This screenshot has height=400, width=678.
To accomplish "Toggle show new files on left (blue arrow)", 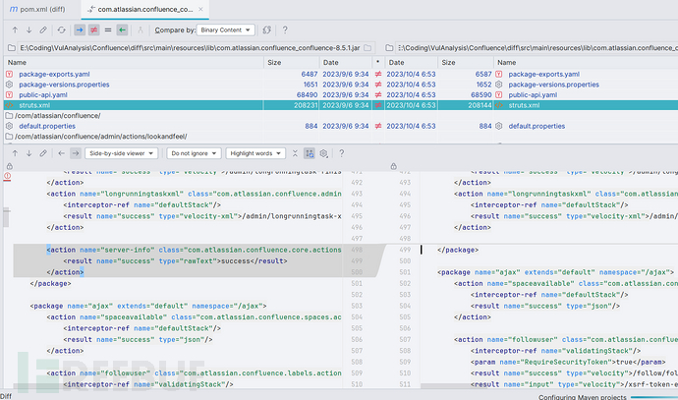I will point(80,29).
